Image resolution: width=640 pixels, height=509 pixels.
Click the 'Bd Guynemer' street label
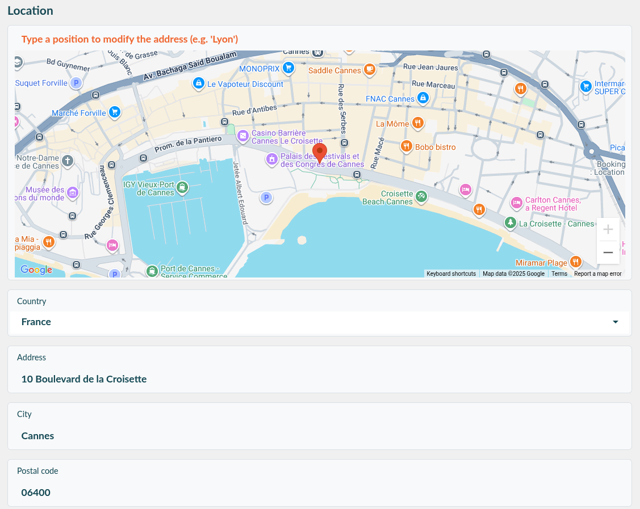[x=68, y=65]
